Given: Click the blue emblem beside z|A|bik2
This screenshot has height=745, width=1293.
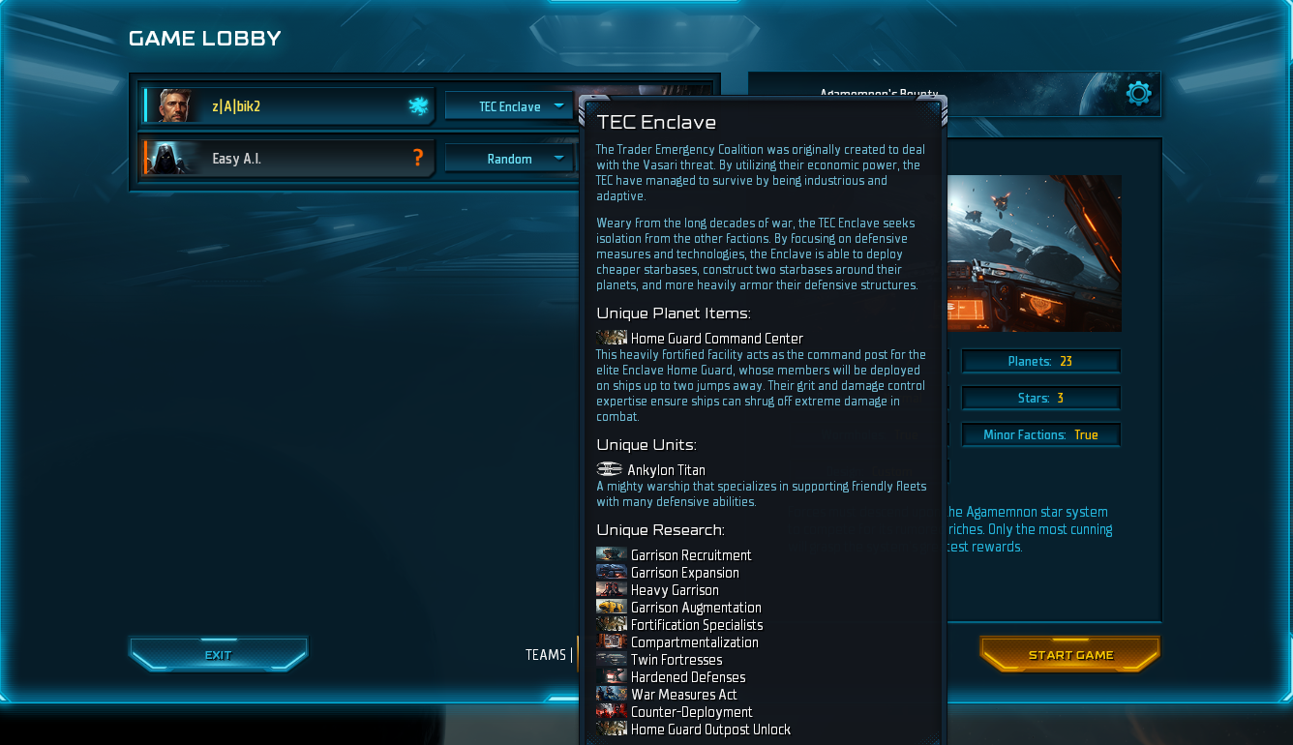Looking at the screenshot, I should pyautogui.click(x=418, y=106).
